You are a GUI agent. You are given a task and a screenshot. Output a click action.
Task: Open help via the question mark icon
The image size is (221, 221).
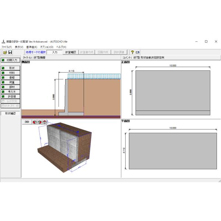(x=132, y=52)
